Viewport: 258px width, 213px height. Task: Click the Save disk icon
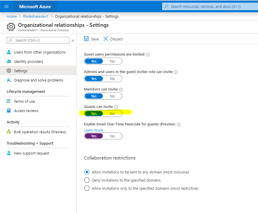(86, 39)
